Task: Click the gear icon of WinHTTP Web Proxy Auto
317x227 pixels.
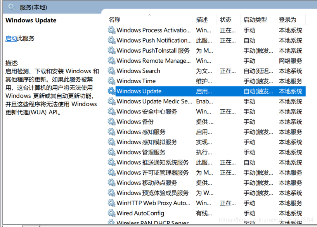Action: pyautogui.click(x=111, y=203)
